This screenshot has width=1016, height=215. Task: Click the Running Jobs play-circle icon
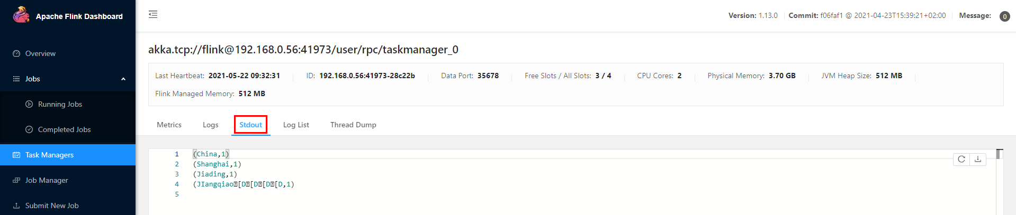click(29, 104)
